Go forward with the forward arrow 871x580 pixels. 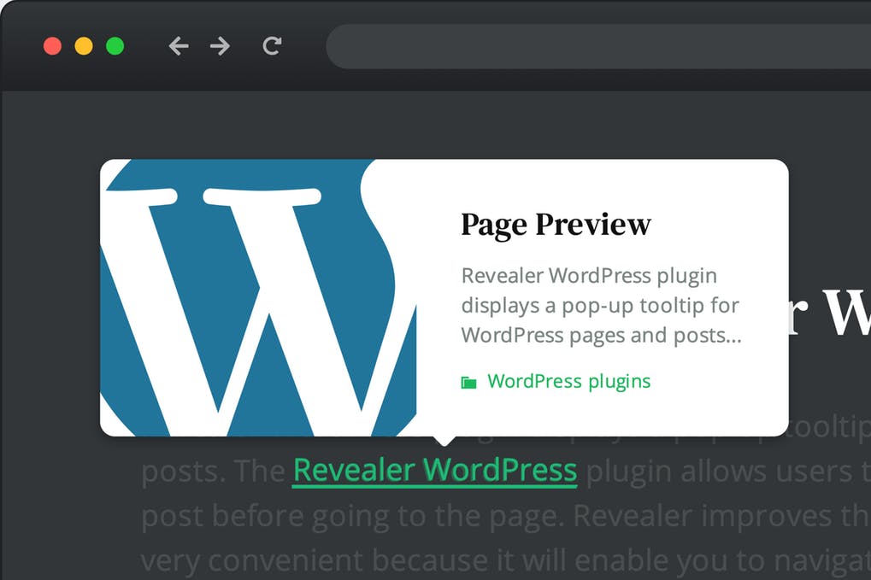220,46
